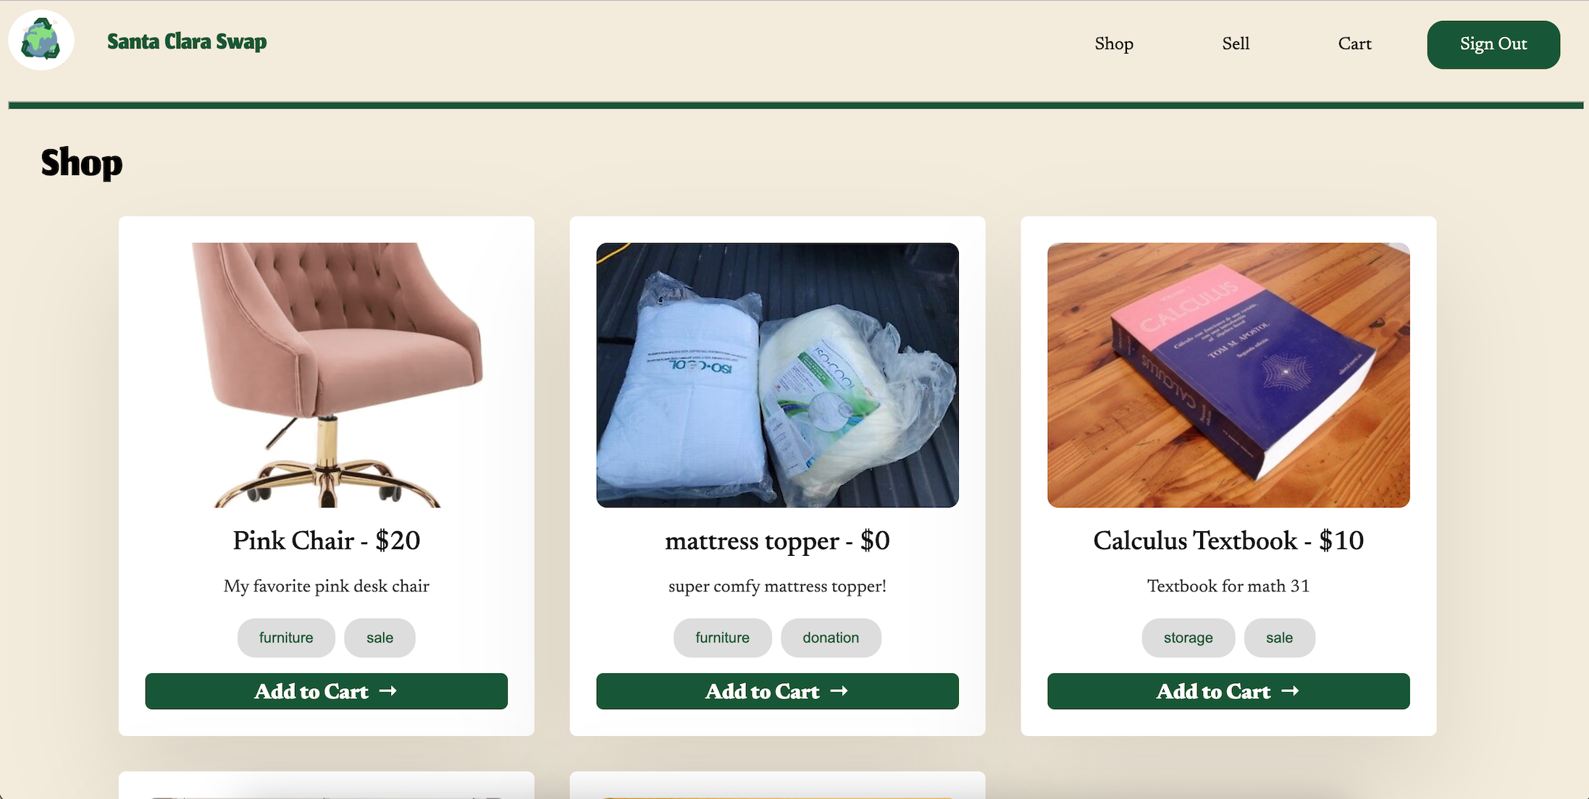1589x799 pixels.
Task: Click the sale tag under Calculus Textbook
Action: [1279, 638]
